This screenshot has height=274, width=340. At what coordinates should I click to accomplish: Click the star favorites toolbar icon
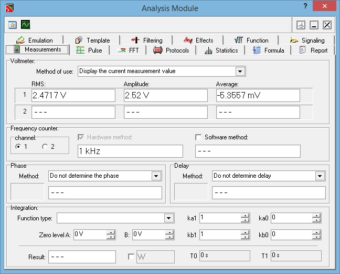[13, 25]
